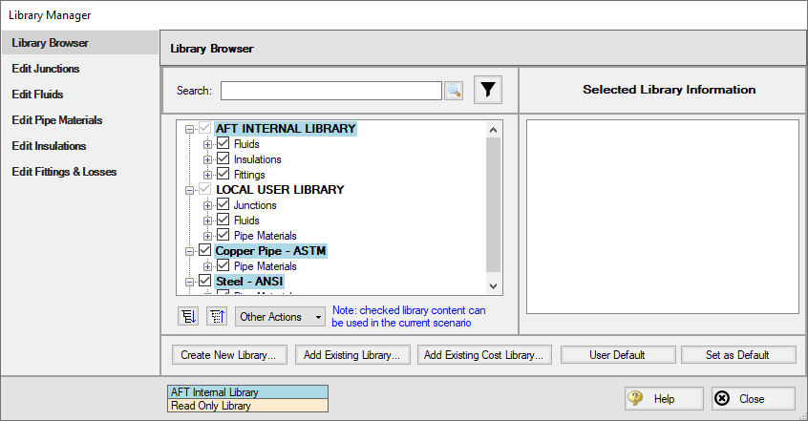Open Edit Junctions section

tap(46, 69)
